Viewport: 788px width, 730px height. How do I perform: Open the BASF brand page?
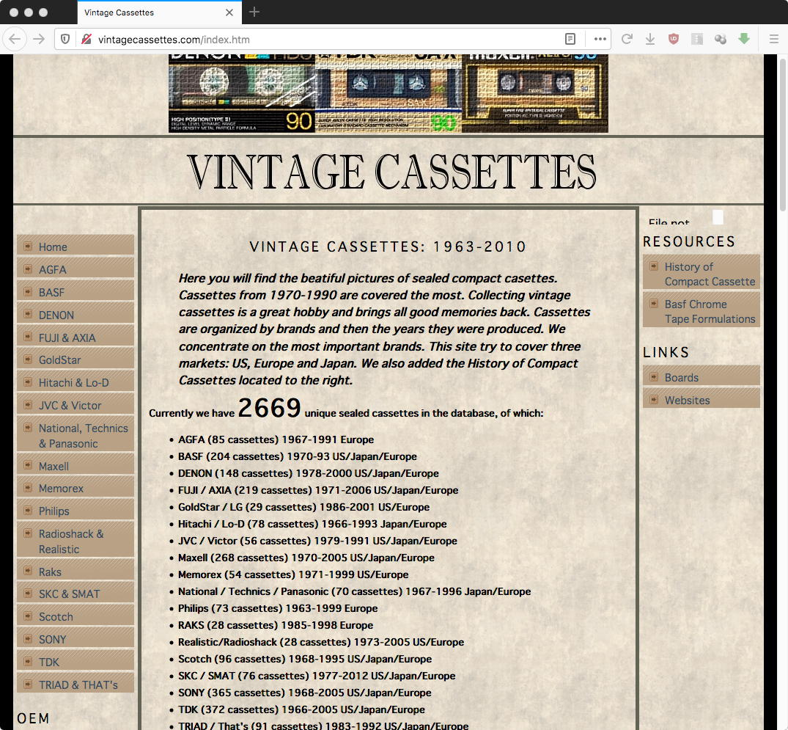click(x=76, y=292)
